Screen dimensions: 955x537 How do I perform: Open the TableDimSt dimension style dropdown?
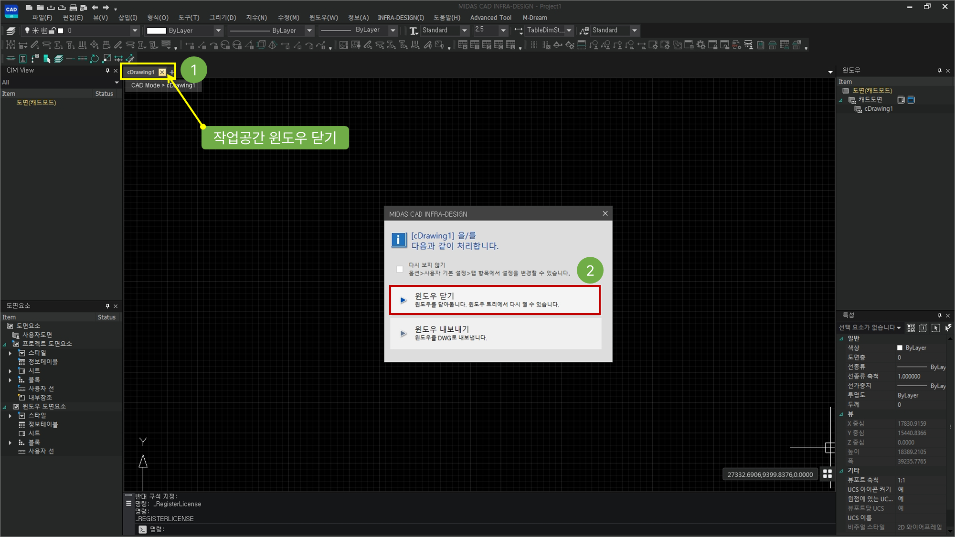pyautogui.click(x=569, y=31)
